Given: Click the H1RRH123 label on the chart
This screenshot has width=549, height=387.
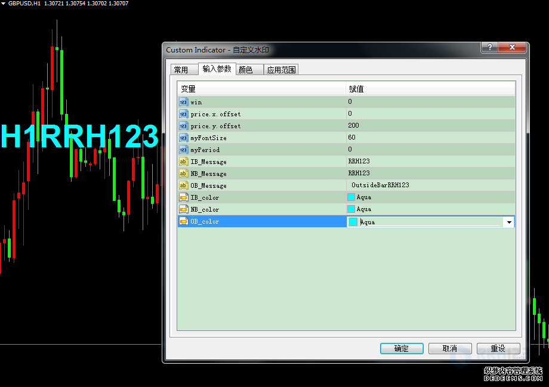Looking at the screenshot, I should coord(79,136).
